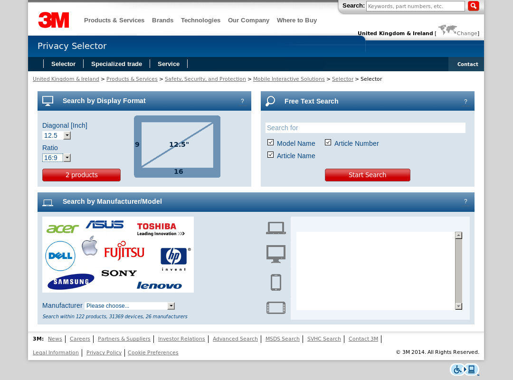Open the Brands menu

pos(162,20)
